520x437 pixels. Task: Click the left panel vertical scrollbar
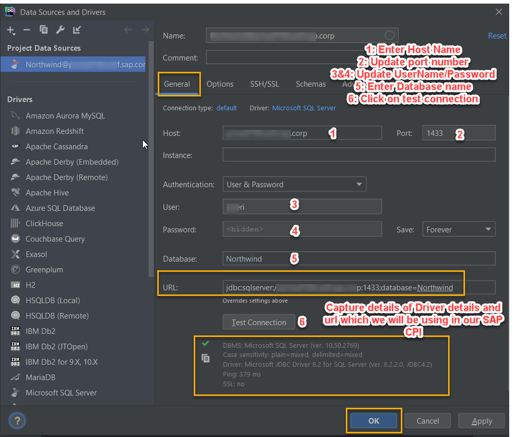click(x=151, y=159)
